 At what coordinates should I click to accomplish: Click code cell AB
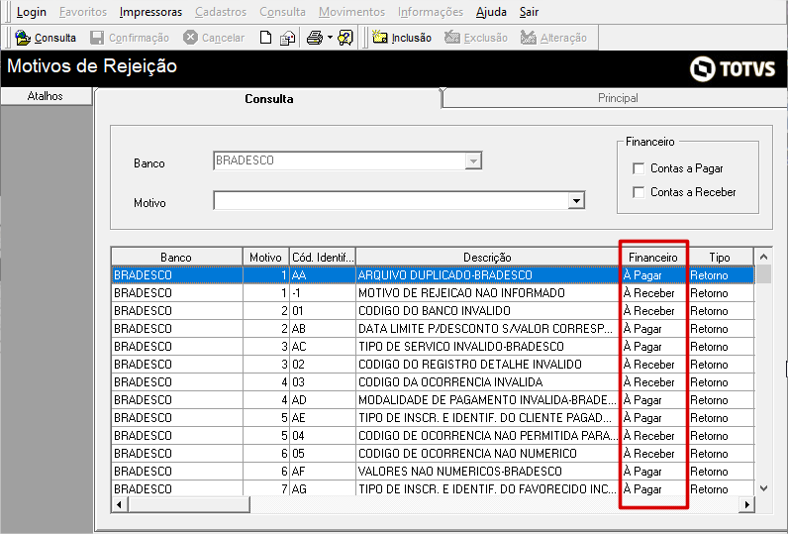coord(323,328)
